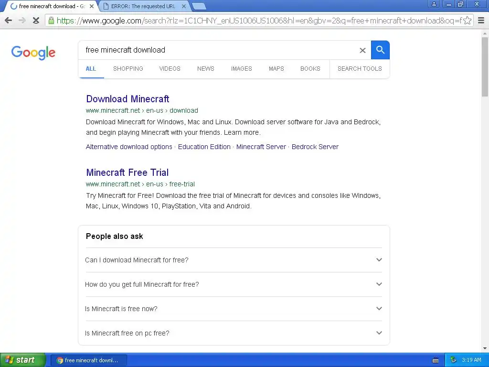Expand 'How do you get full Minecraft for free?'
Image resolution: width=489 pixels, height=367 pixels.
coord(234,284)
